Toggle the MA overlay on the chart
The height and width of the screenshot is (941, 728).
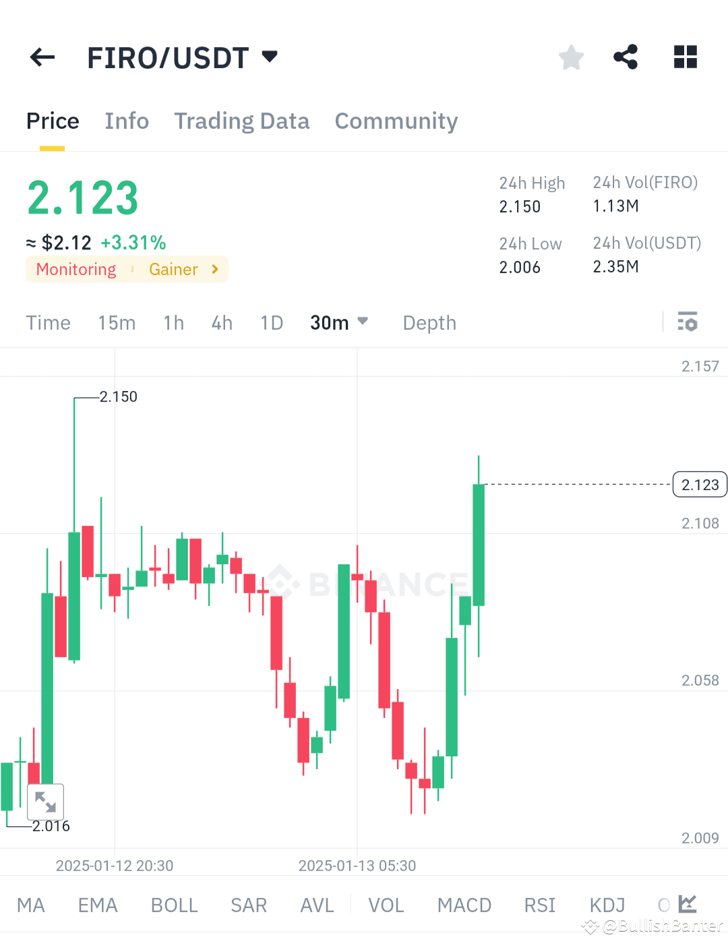coord(30,905)
